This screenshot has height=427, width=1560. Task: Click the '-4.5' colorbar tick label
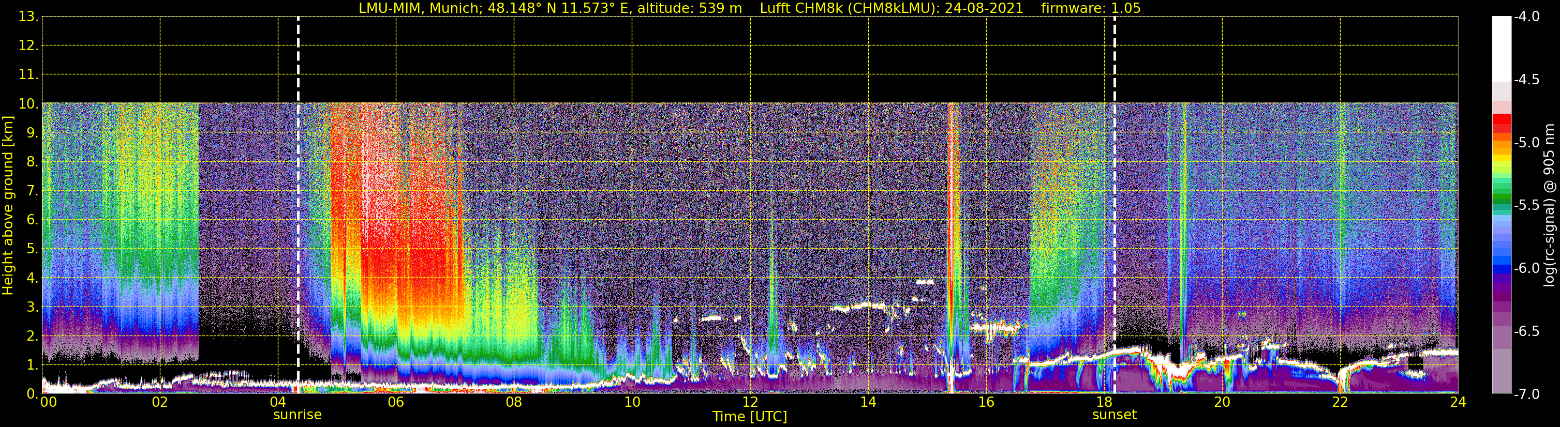tap(1526, 80)
